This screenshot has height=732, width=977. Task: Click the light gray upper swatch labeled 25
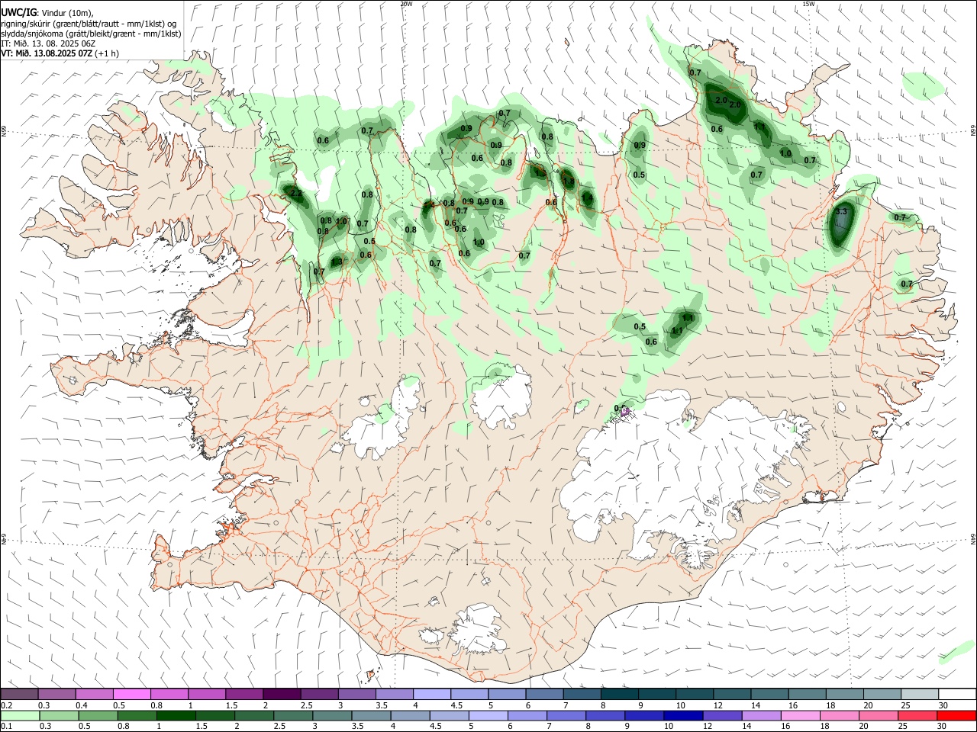(920, 695)
